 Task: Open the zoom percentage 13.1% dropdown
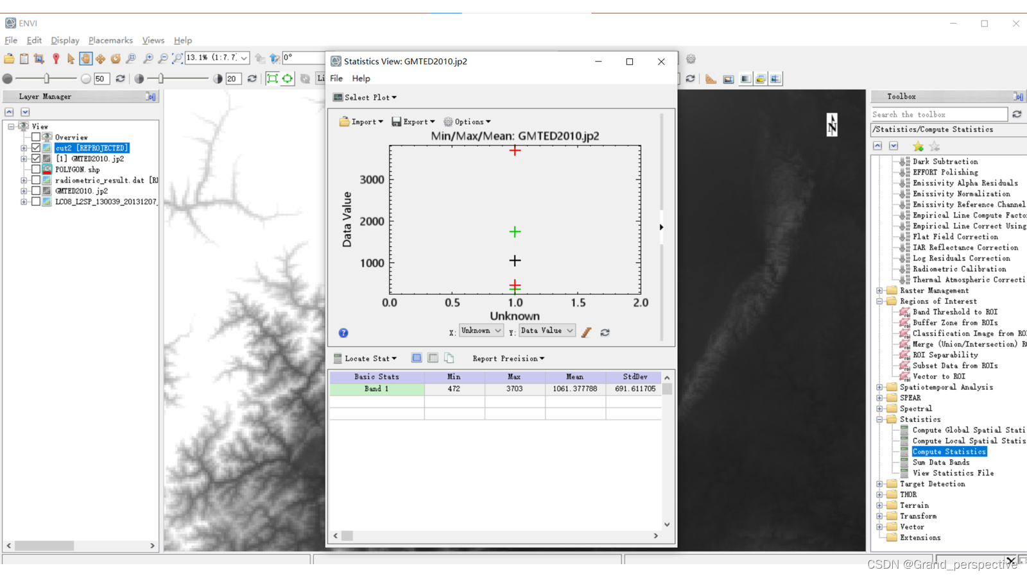244,58
